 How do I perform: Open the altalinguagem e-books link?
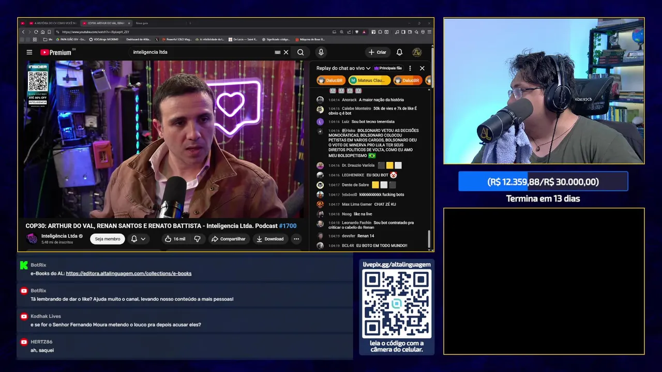129,273
